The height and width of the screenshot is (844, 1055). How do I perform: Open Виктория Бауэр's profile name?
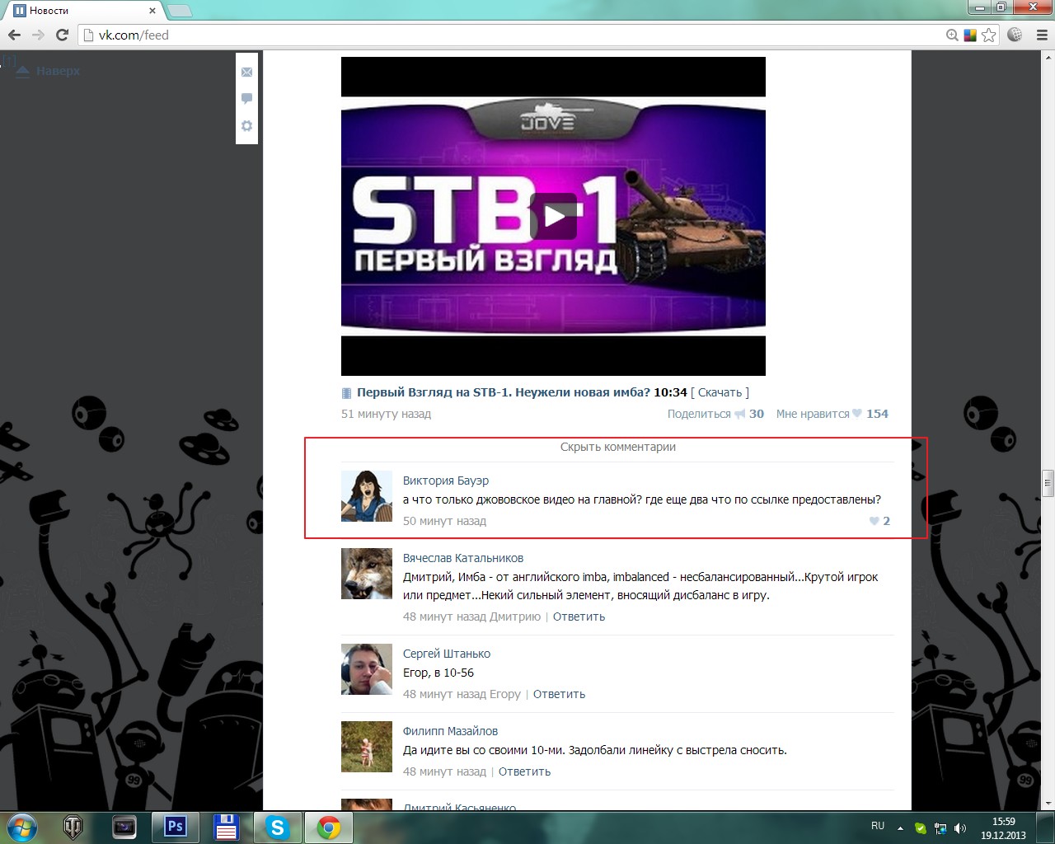point(446,481)
